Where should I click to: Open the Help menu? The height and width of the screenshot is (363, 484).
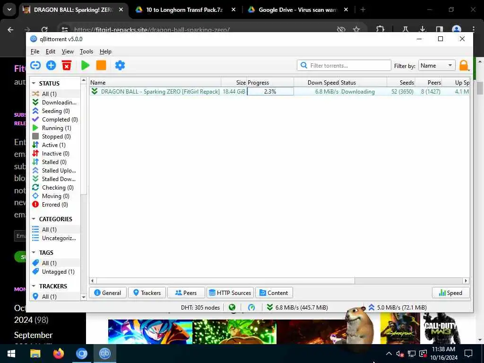[105, 52]
